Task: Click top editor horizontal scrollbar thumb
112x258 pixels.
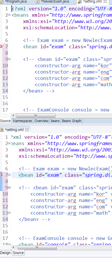Action: (x=36, y=116)
